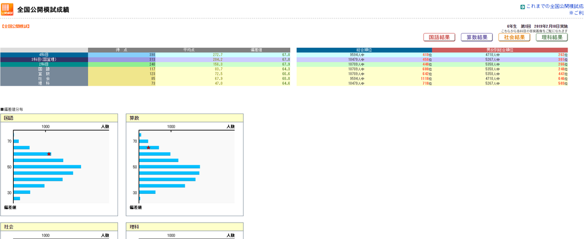The width and height of the screenshot is (584, 239).
Task: Click the 算数 score value 123
Action: coord(152,74)
